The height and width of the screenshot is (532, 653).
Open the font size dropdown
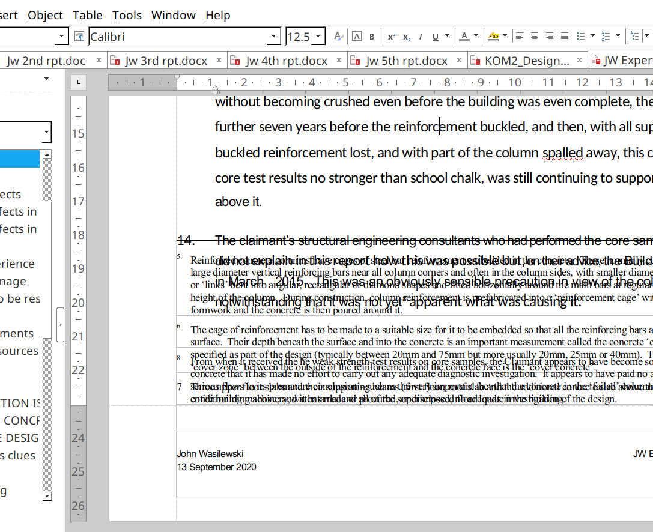click(x=318, y=37)
